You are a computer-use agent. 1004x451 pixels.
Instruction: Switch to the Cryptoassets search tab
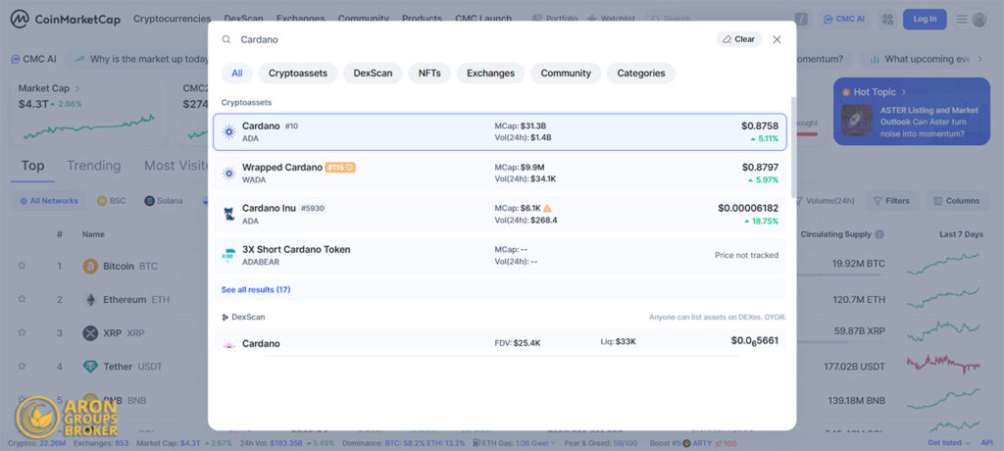coord(298,74)
